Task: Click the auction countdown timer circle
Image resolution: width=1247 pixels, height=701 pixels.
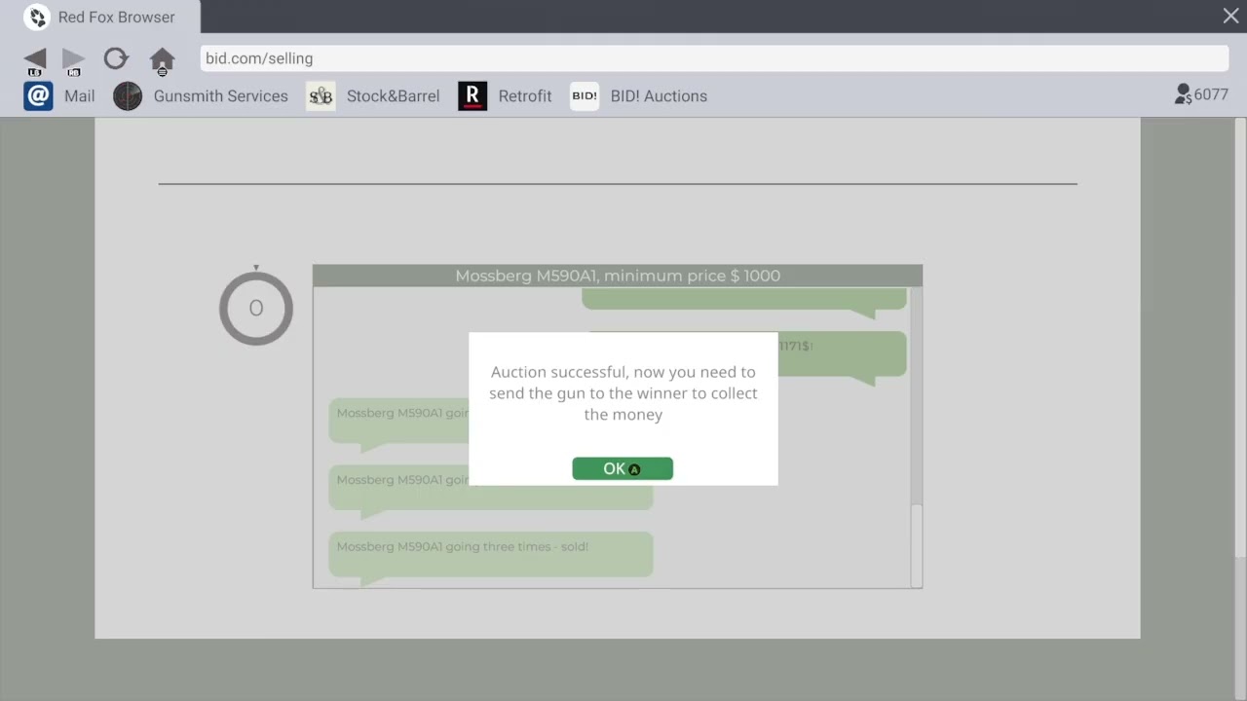Action: pos(256,308)
